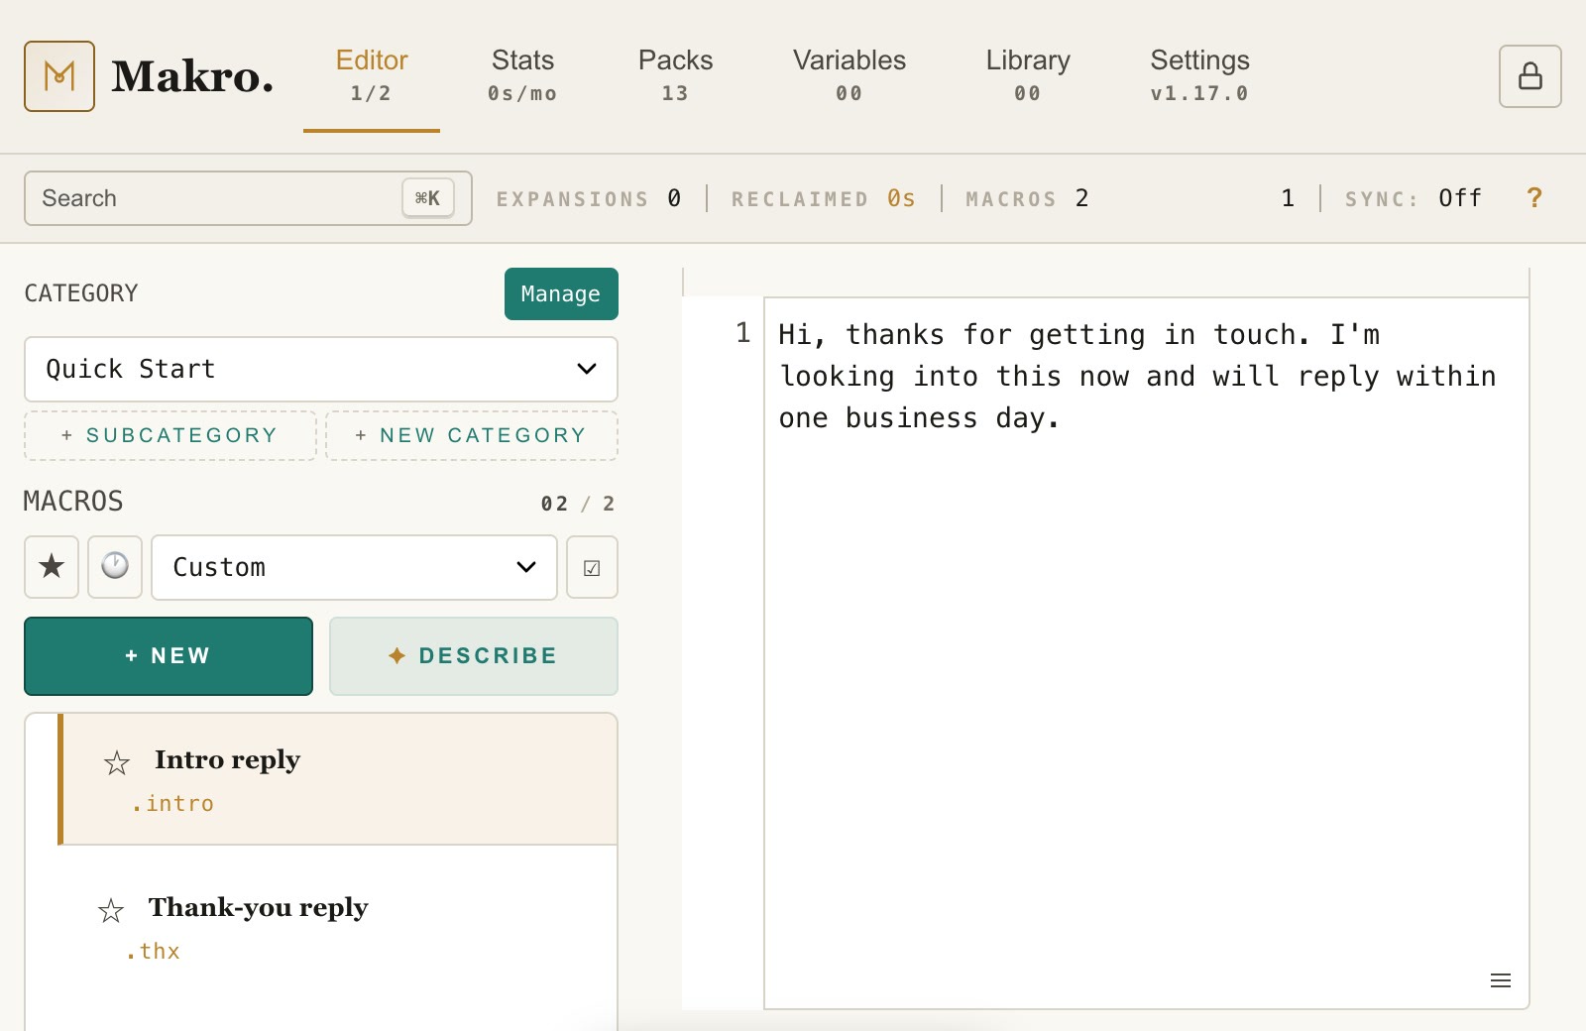Viewport: 1586px width, 1031px height.
Task: Filter macros by recent clock icon
Action: (115, 567)
